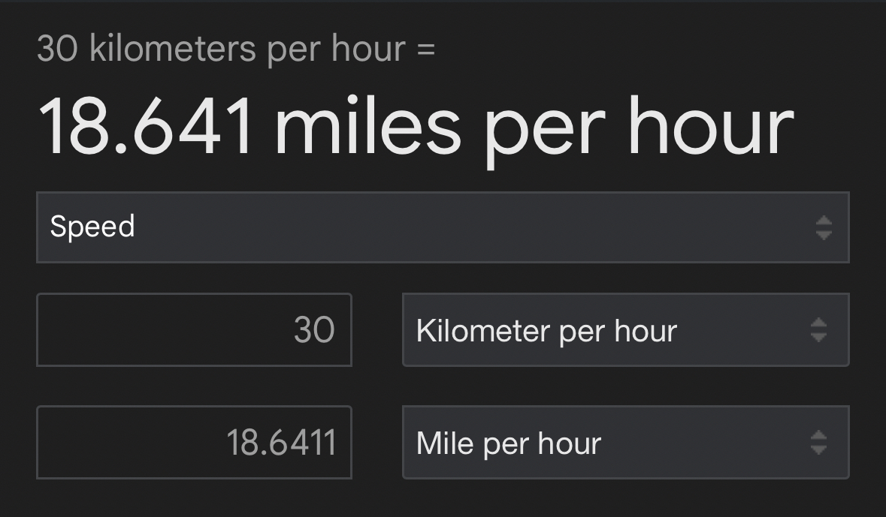Click the down arrow in the Speed selector
The width and height of the screenshot is (886, 517).
tap(824, 235)
